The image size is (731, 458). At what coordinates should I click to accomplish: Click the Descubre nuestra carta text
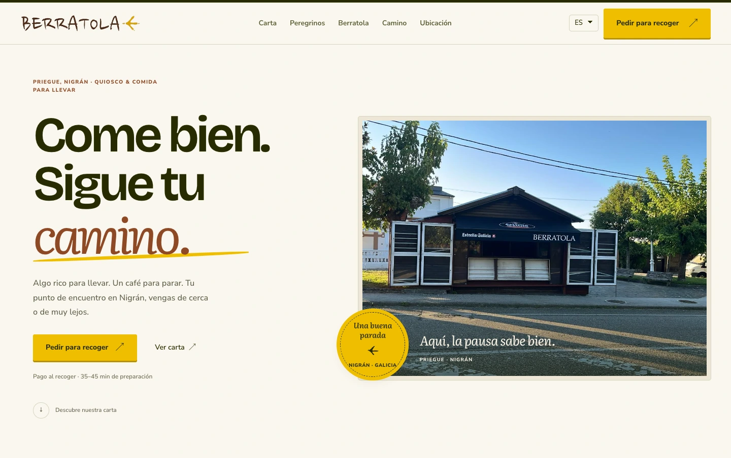pyautogui.click(x=86, y=410)
